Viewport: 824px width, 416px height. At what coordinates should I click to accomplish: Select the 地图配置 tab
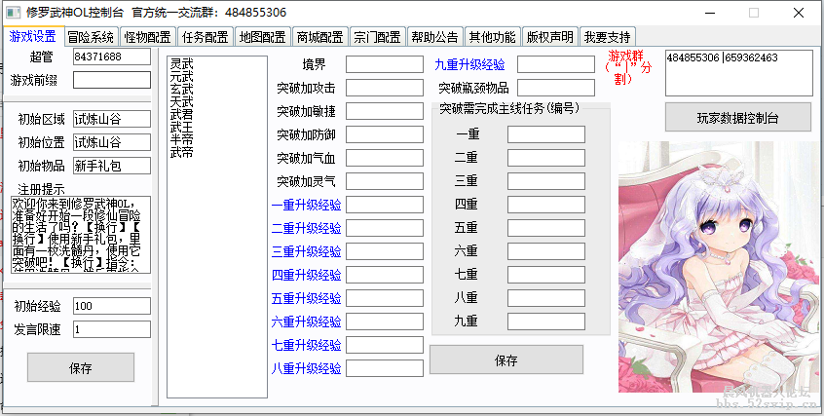[x=263, y=37]
